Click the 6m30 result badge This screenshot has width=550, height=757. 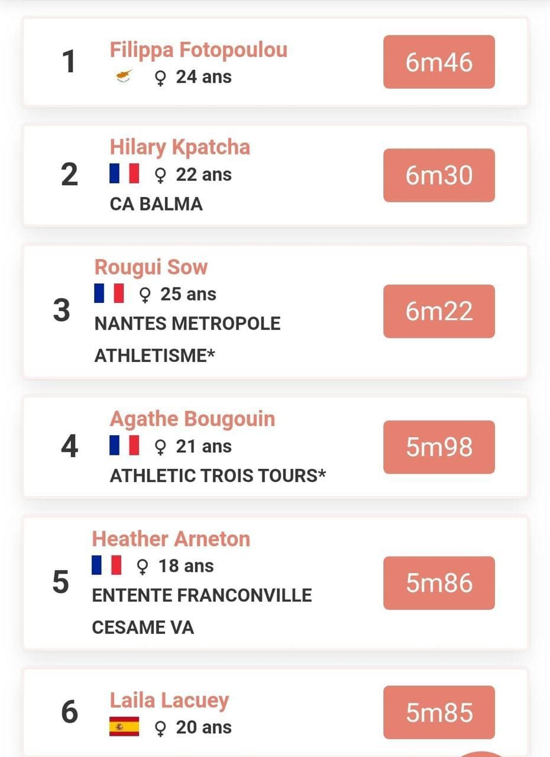(x=439, y=176)
